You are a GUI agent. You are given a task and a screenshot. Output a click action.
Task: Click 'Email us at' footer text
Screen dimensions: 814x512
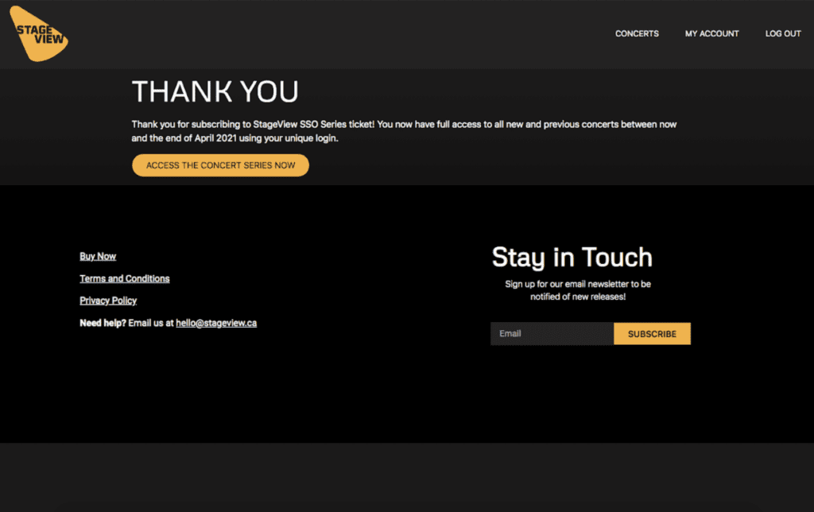pyautogui.click(x=151, y=323)
